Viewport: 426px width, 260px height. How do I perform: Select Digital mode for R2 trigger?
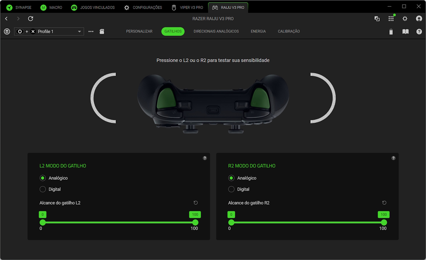(231, 189)
